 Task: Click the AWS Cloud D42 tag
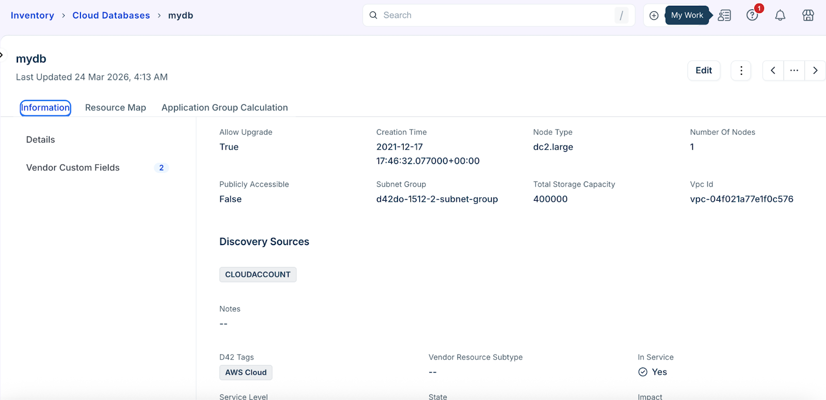pyautogui.click(x=246, y=373)
